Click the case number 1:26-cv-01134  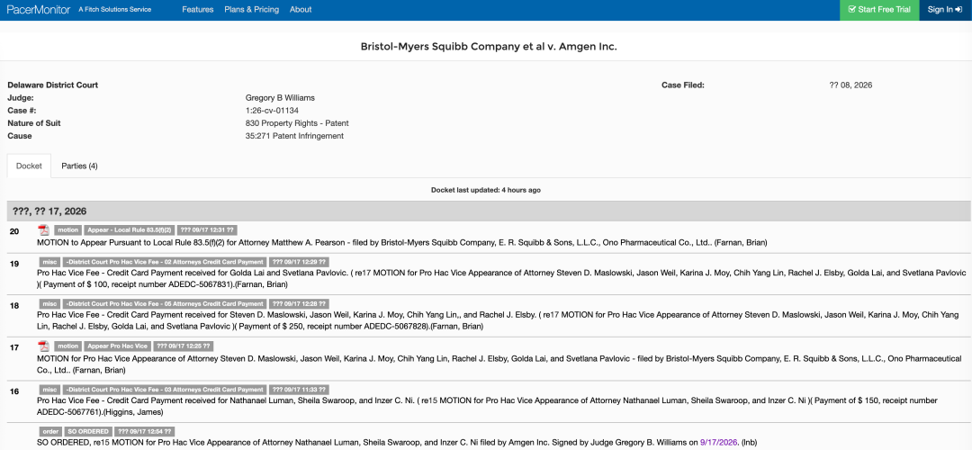[x=272, y=111]
